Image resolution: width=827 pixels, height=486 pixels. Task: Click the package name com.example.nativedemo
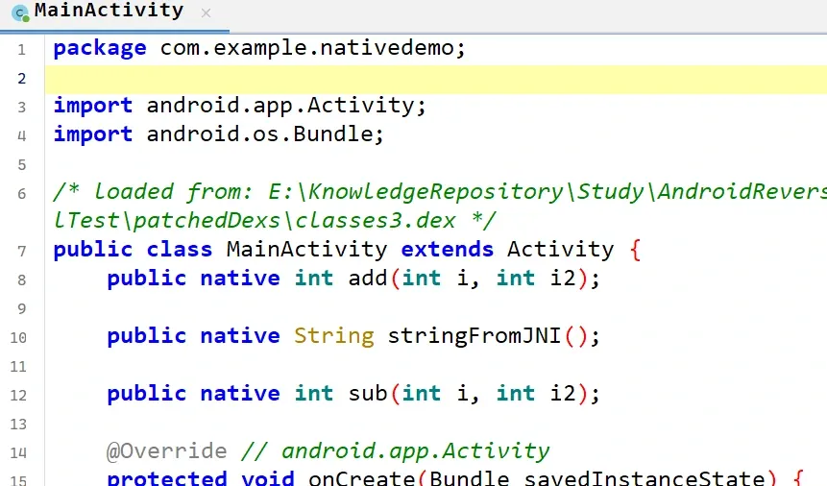[307, 48]
